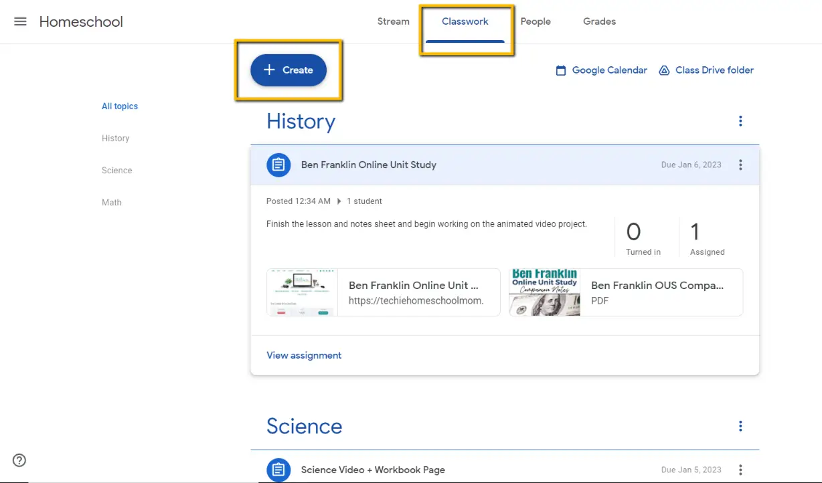Open Ben Franklin Online Unit link attachment
The height and width of the screenshot is (483, 822).
[384, 292]
